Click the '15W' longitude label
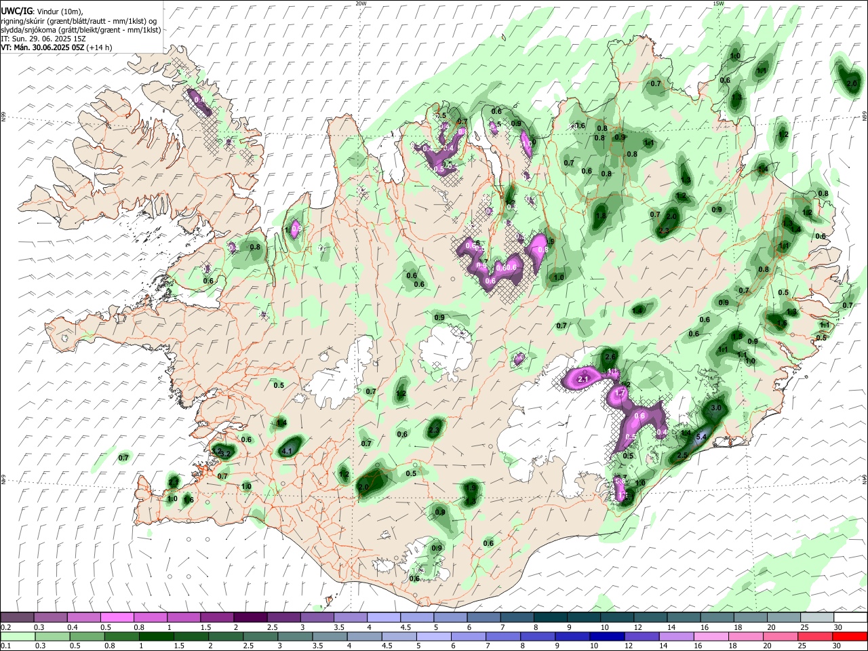Screen dimensions: 868x651 point(718,3)
